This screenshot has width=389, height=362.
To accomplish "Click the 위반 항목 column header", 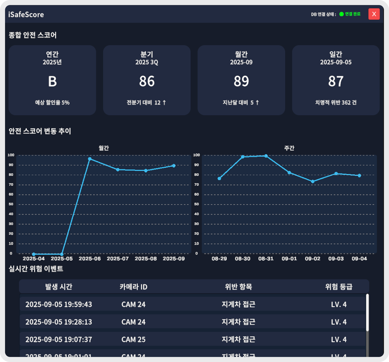I will [x=239, y=287].
